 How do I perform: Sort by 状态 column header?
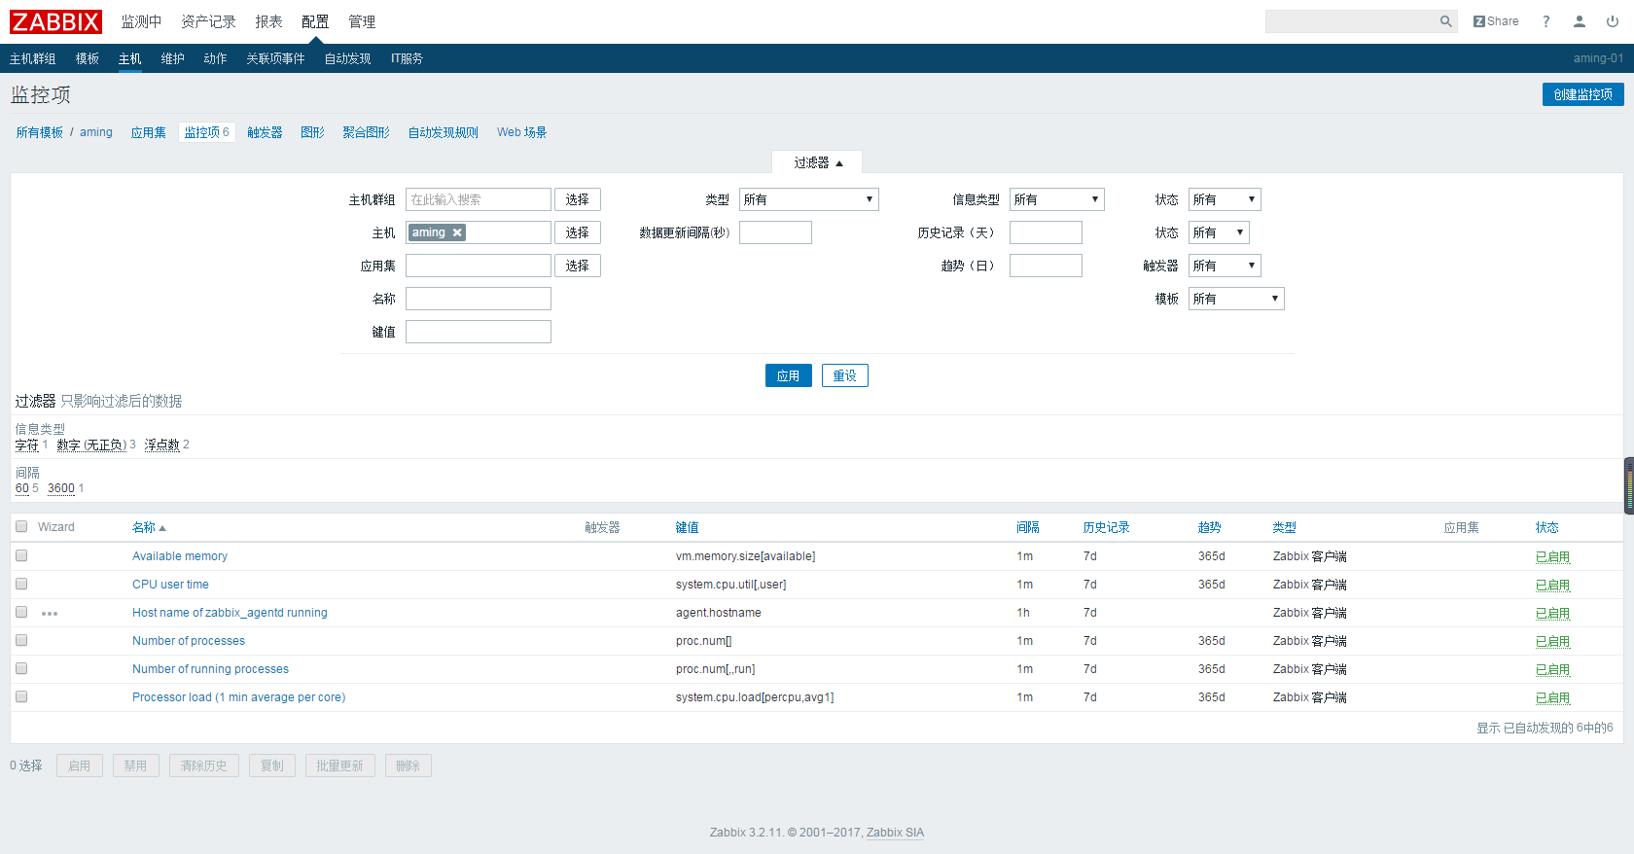click(x=1547, y=527)
